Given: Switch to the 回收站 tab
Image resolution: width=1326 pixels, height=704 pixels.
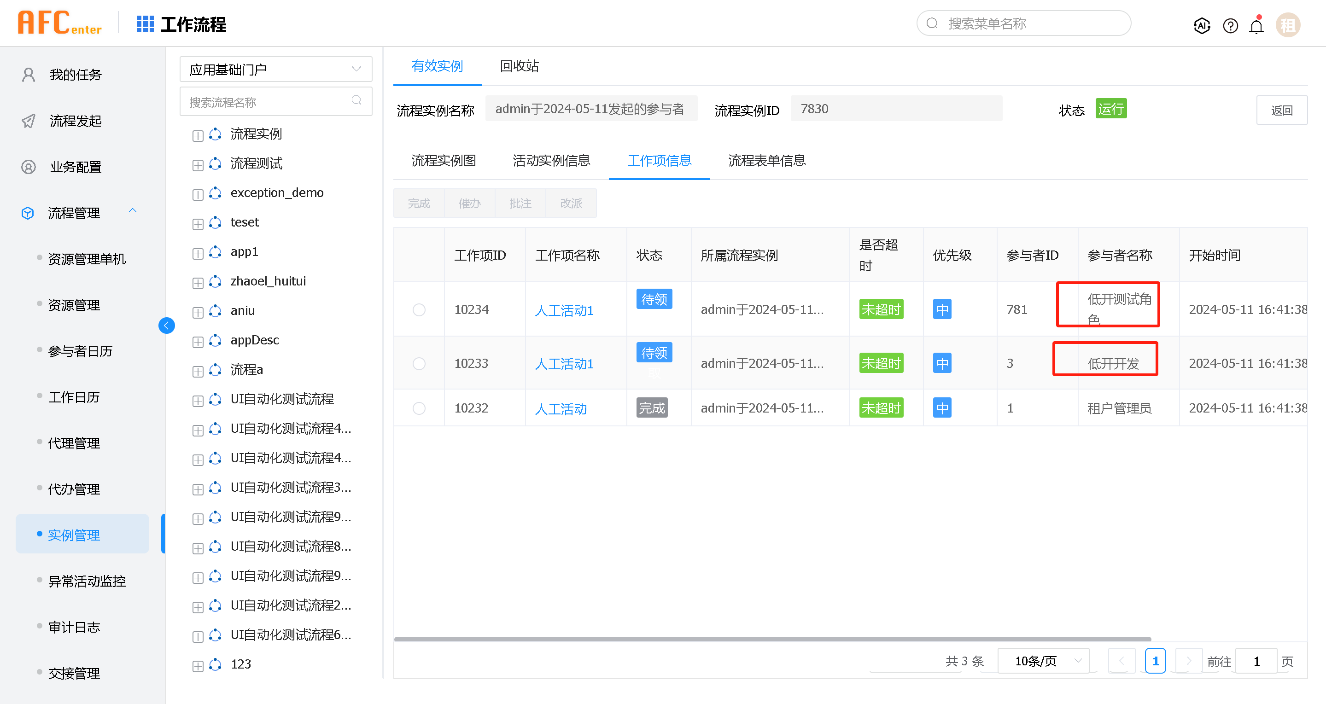Looking at the screenshot, I should click(519, 66).
